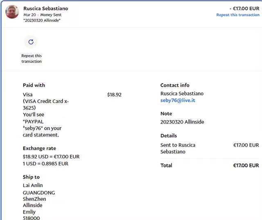Click the "1 USD = 0.8985 EUR" rate
Screen dimensions: 262x220
click(45, 163)
